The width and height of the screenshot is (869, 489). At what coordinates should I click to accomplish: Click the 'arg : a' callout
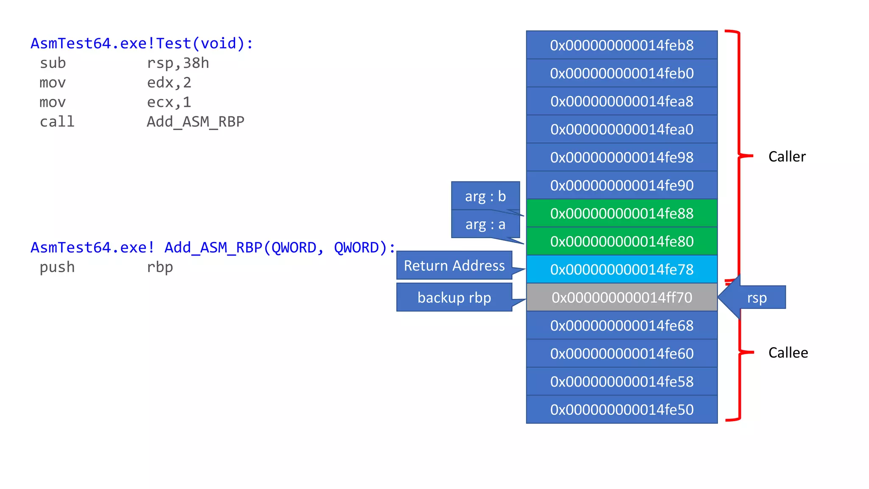coord(485,224)
